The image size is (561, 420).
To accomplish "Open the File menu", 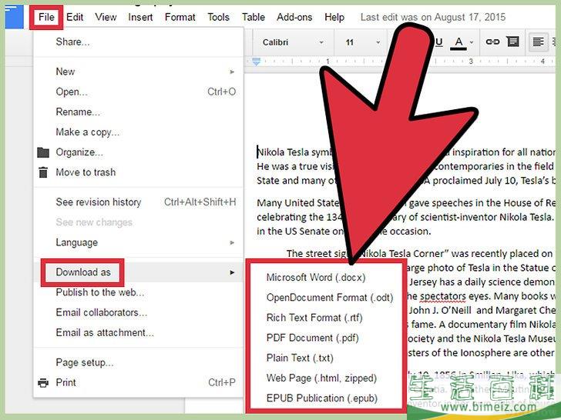I will (x=46, y=17).
